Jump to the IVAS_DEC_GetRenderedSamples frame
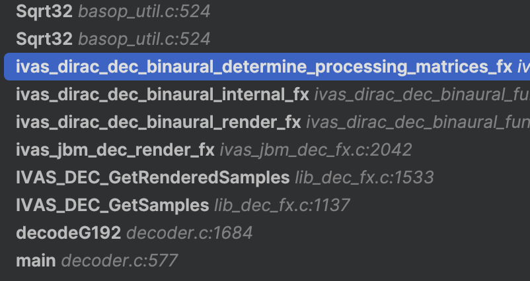This screenshot has height=281, width=530. pos(152,177)
